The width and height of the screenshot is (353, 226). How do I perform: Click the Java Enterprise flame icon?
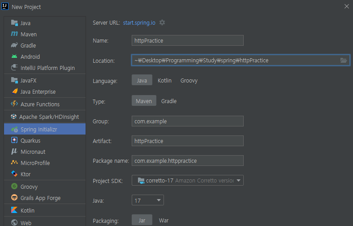15,91
